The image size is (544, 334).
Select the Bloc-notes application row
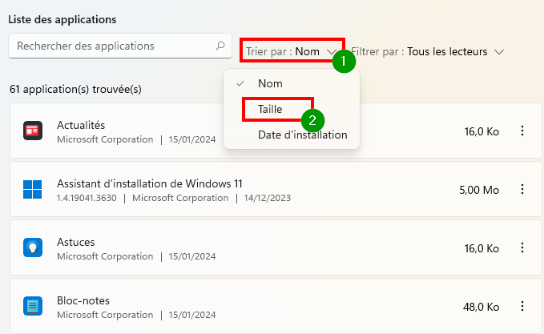pyautogui.click(x=276, y=306)
